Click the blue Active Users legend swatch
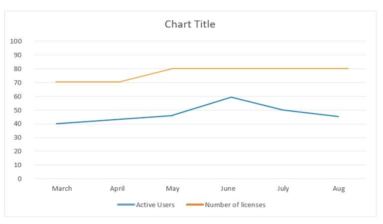Viewport: 383px width, 224px height. click(126, 205)
